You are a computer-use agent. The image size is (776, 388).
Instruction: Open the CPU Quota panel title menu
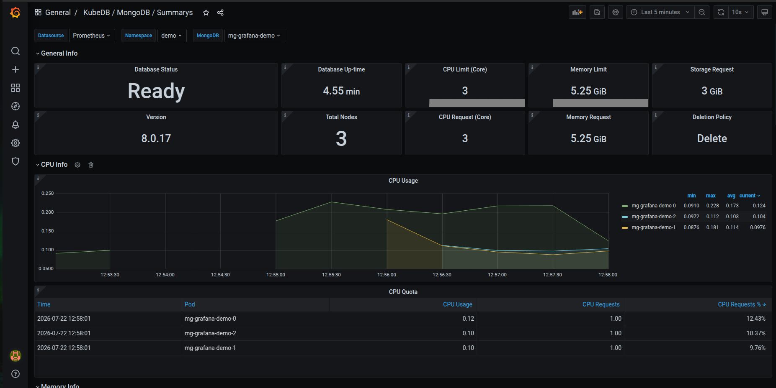[x=403, y=292]
